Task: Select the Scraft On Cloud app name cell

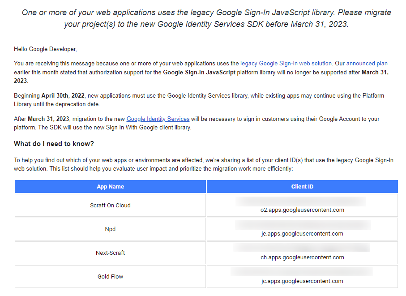Action: coord(110,206)
